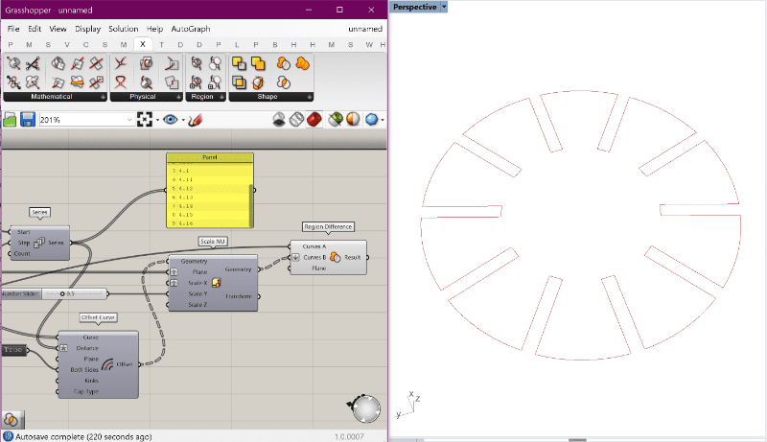This screenshot has height=442, width=767.
Task: Click the Offset Curve label above the component
Action: pyautogui.click(x=99, y=317)
